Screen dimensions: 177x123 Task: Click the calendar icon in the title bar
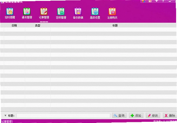click(150, 1)
